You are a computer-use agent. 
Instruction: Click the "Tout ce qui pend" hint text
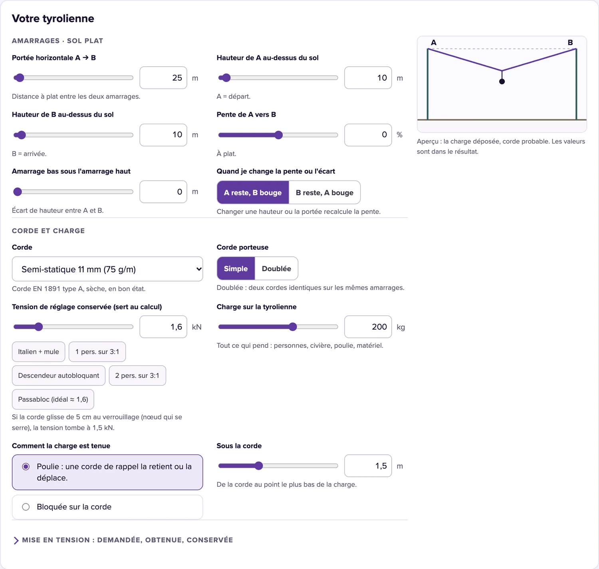click(x=300, y=345)
